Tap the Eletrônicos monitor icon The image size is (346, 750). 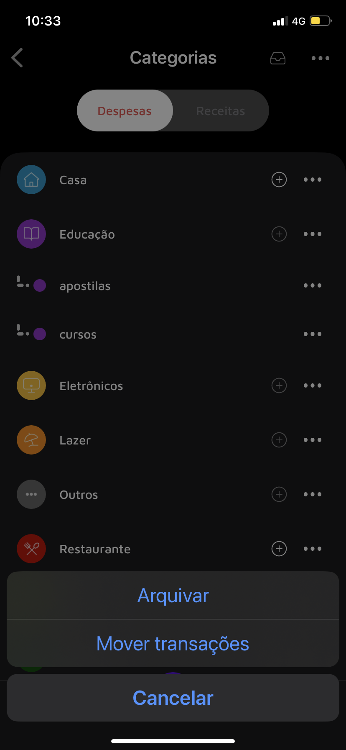[x=31, y=385]
